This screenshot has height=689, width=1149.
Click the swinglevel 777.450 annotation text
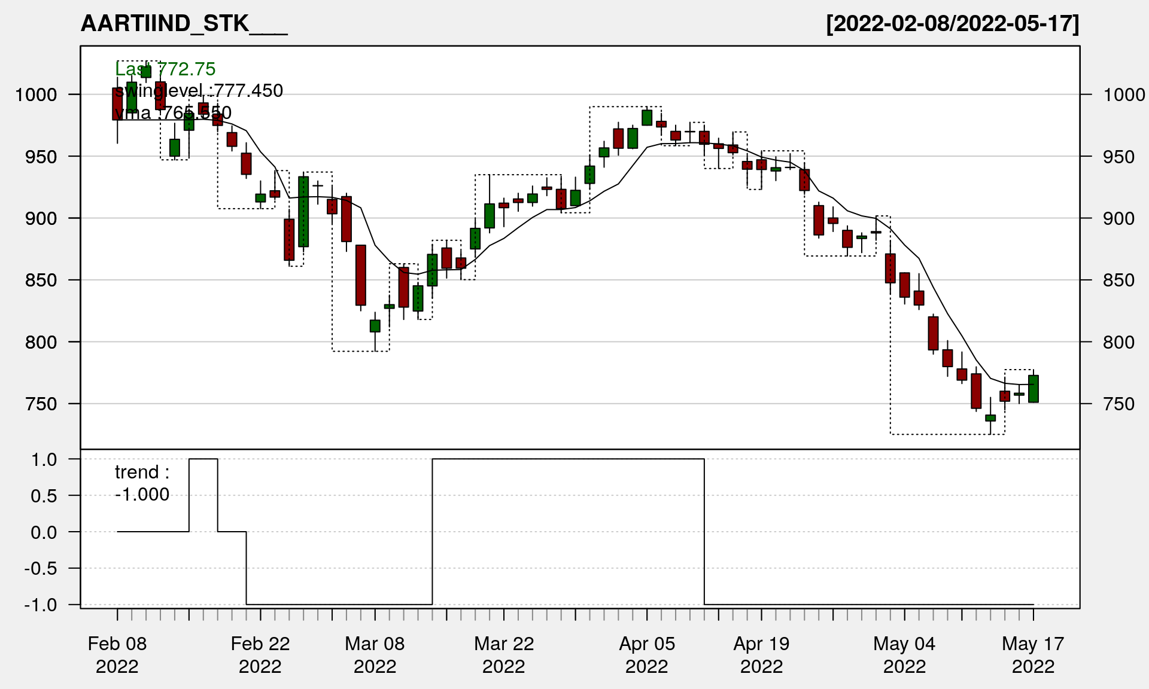[x=199, y=91]
